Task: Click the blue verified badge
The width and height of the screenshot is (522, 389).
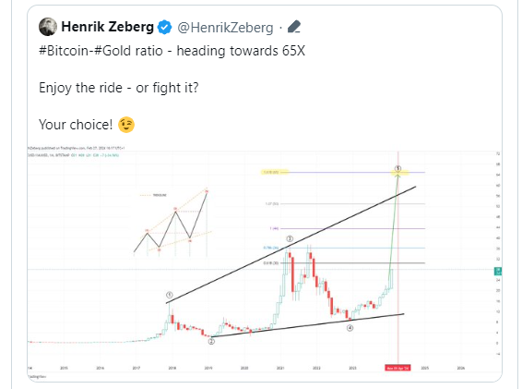Action: pos(164,27)
